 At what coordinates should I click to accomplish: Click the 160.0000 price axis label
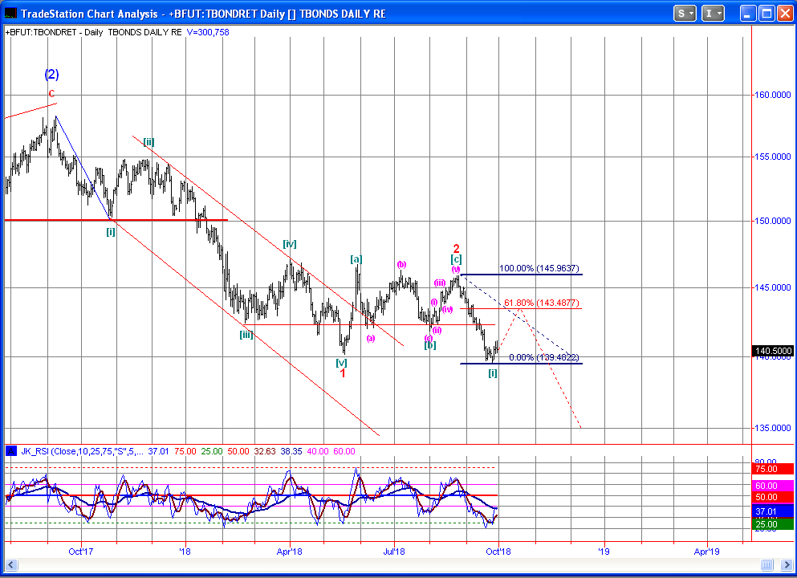pos(773,95)
